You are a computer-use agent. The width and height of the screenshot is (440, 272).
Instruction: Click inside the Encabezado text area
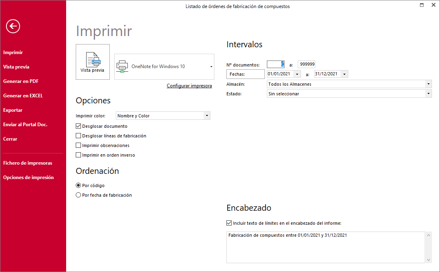325,247
